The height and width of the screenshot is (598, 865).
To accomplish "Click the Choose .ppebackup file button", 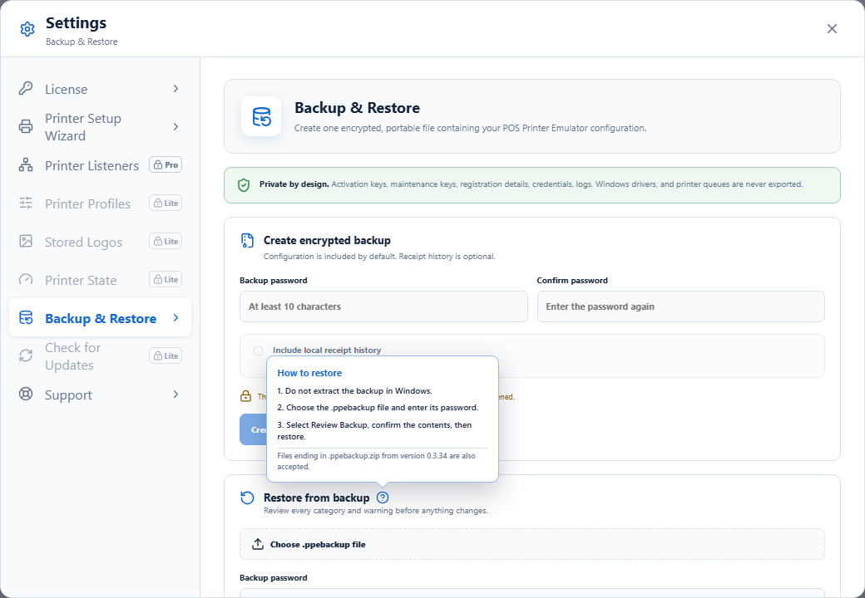I will pyautogui.click(x=531, y=544).
